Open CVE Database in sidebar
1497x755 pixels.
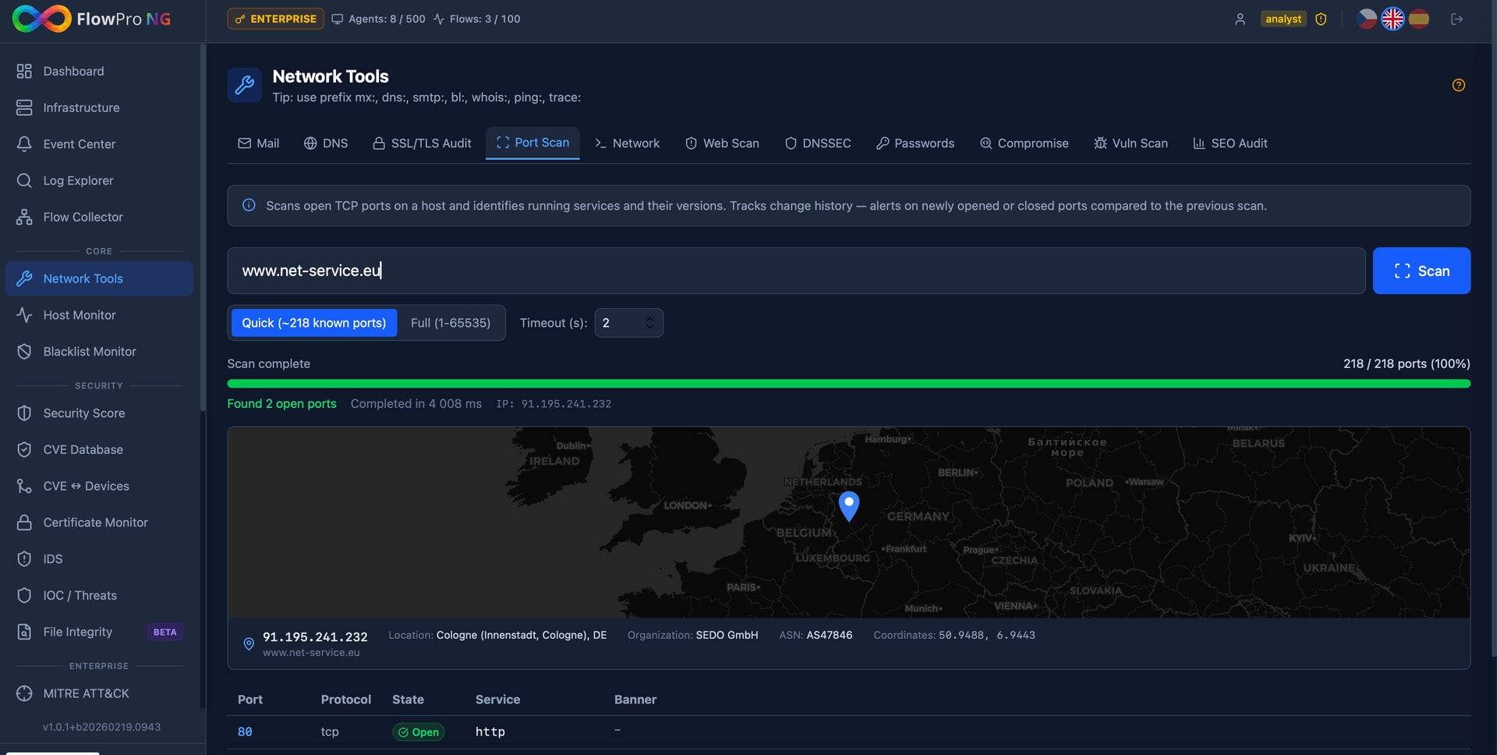(x=83, y=449)
